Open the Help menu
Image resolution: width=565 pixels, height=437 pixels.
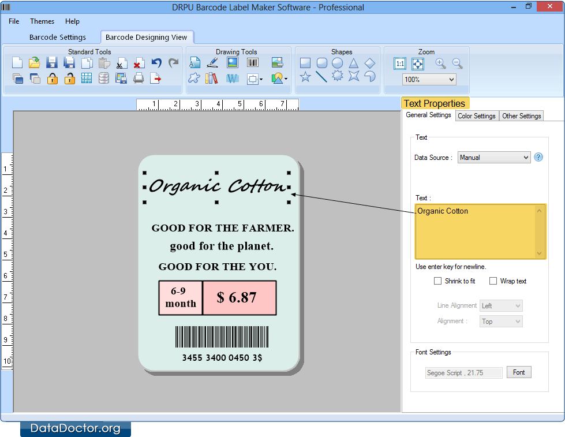coord(72,21)
